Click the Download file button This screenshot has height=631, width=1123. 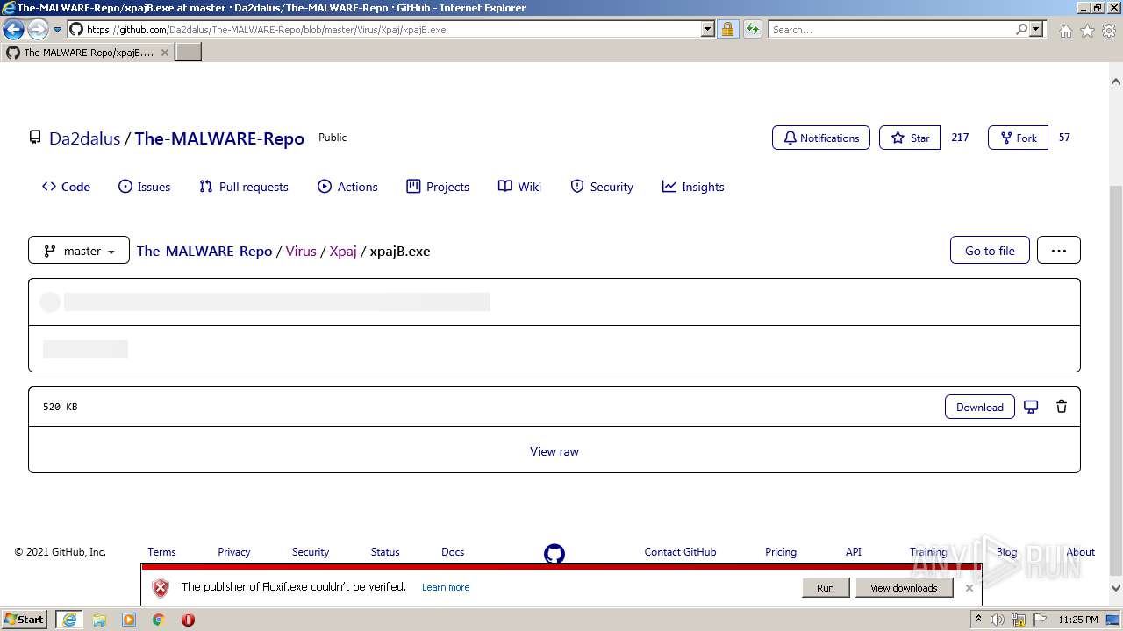tap(980, 407)
